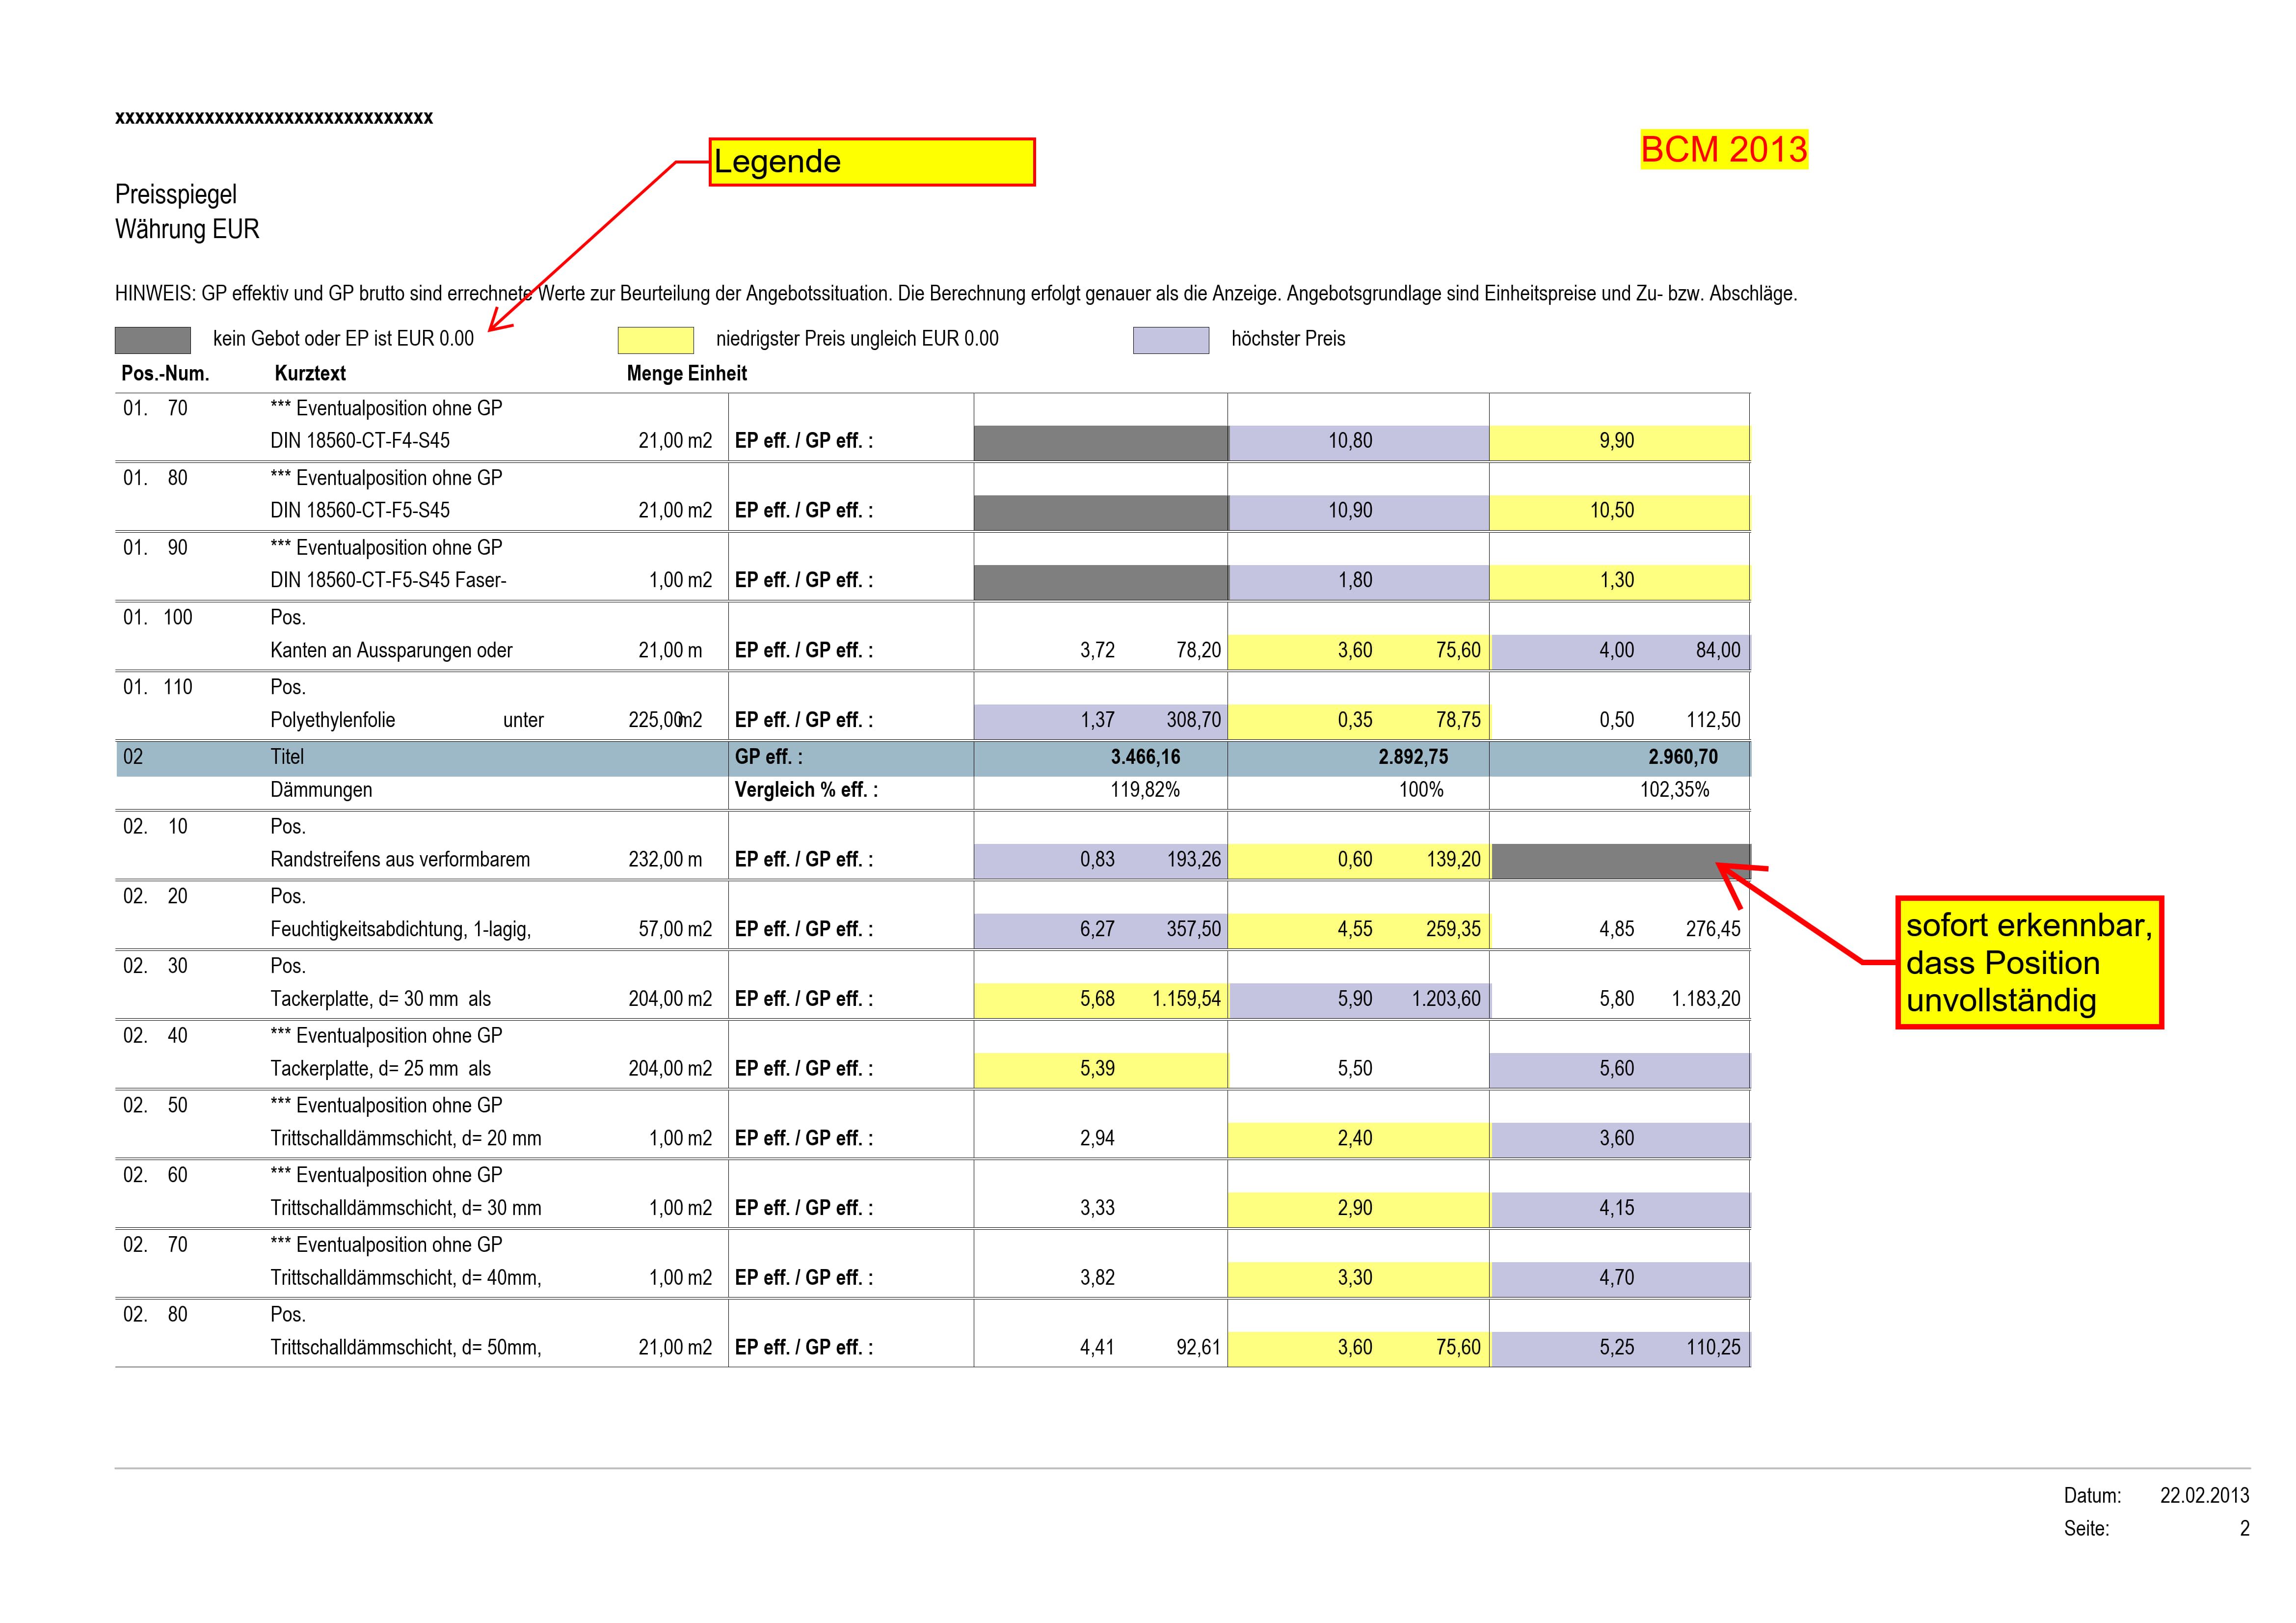Image resolution: width=2296 pixels, height=1623 pixels.
Task: Click the Pos.-Num. column header
Action: pyautogui.click(x=165, y=374)
